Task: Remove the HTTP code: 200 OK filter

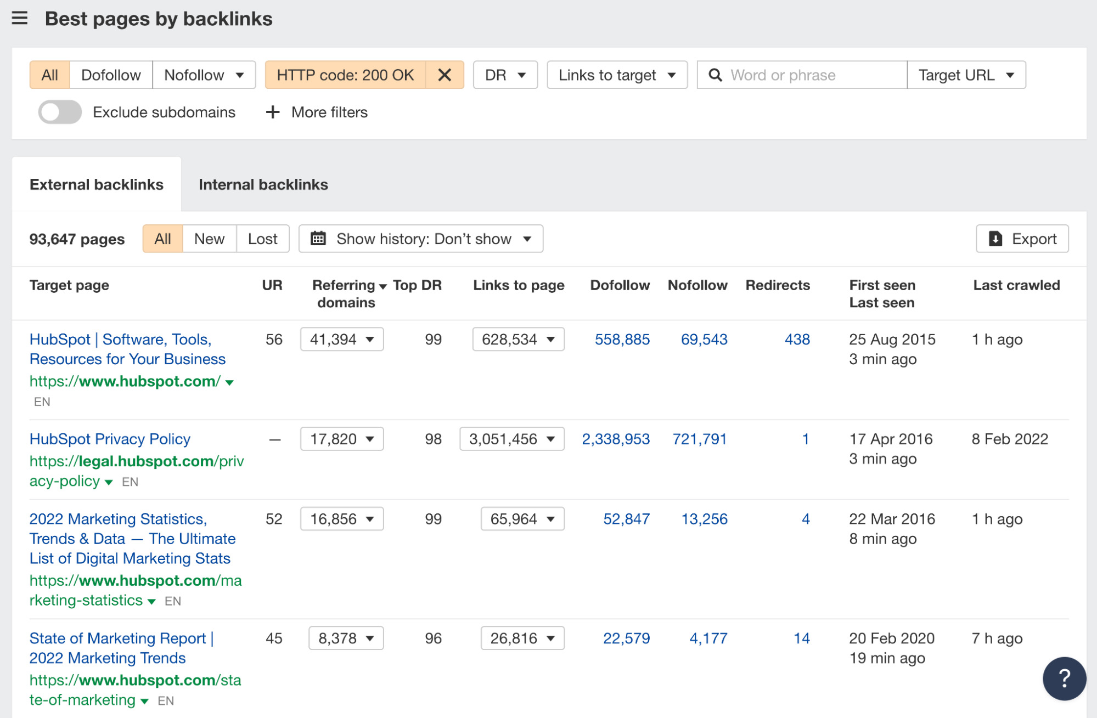Action: click(445, 75)
